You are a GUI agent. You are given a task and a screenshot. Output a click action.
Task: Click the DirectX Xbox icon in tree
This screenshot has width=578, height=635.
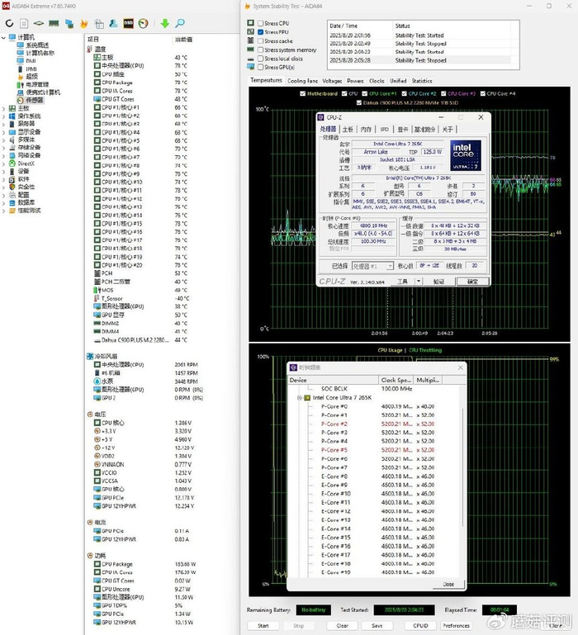point(12,163)
